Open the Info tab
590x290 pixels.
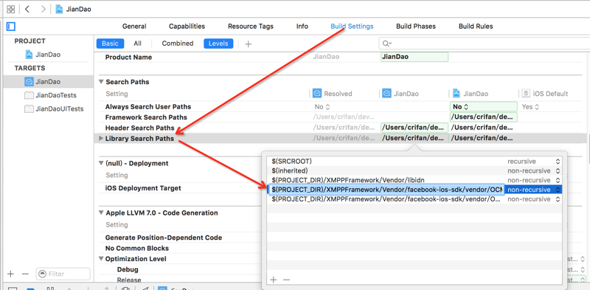302,27
